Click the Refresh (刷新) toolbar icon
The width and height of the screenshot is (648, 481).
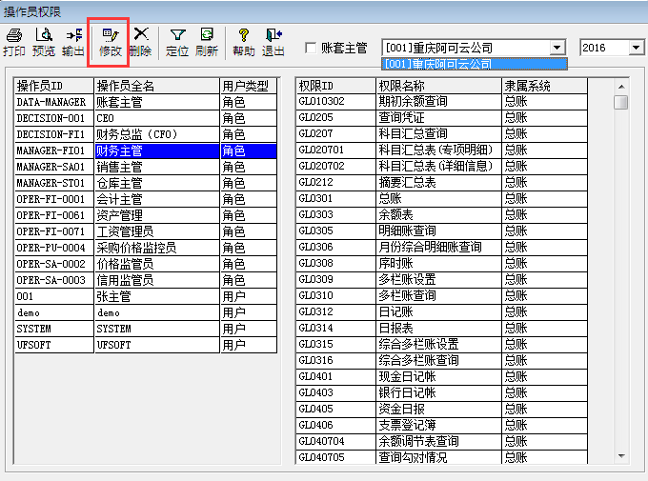pos(207,42)
